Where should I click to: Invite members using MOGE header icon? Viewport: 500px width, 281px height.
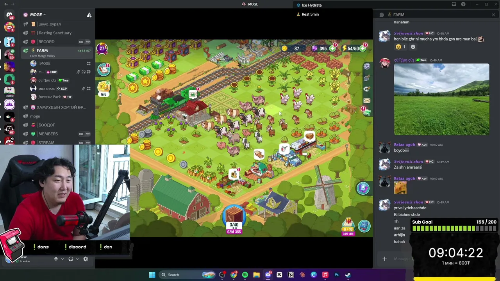click(x=89, y=15)
